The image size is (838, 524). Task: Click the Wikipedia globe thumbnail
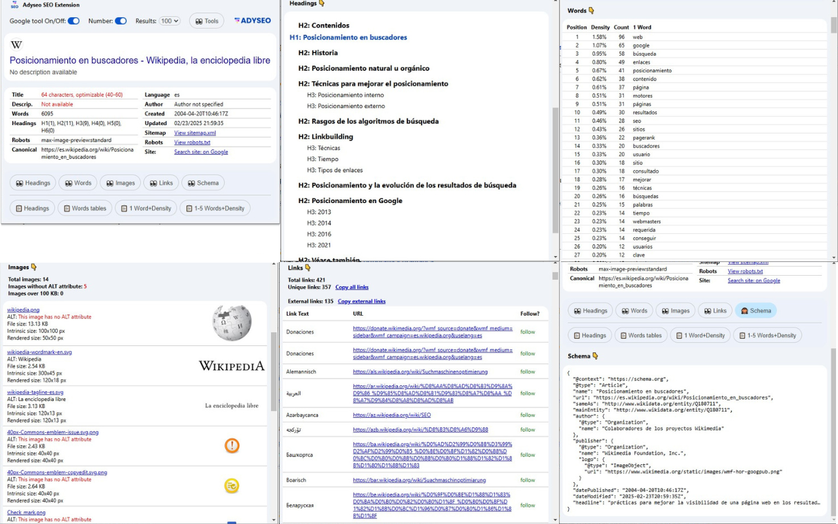click(x=232, y=322)
